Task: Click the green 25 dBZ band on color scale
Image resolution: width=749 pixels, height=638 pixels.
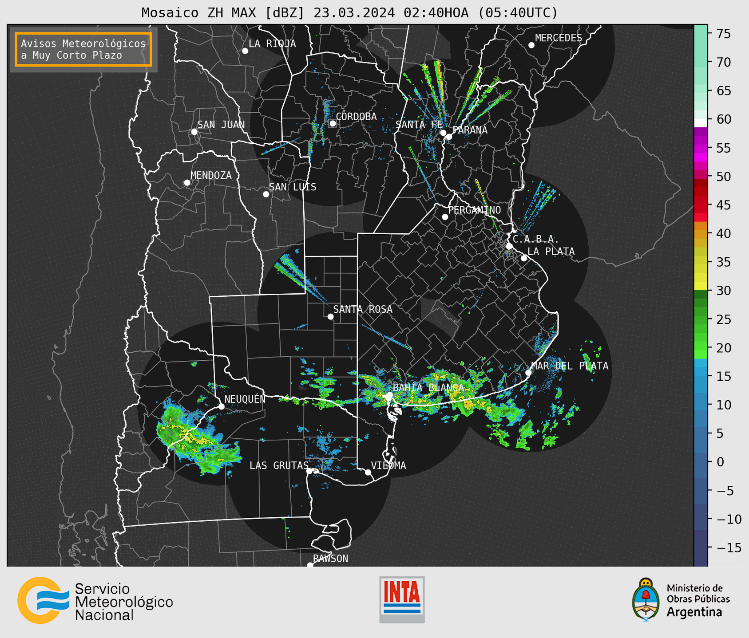Action: click(701, 319)
